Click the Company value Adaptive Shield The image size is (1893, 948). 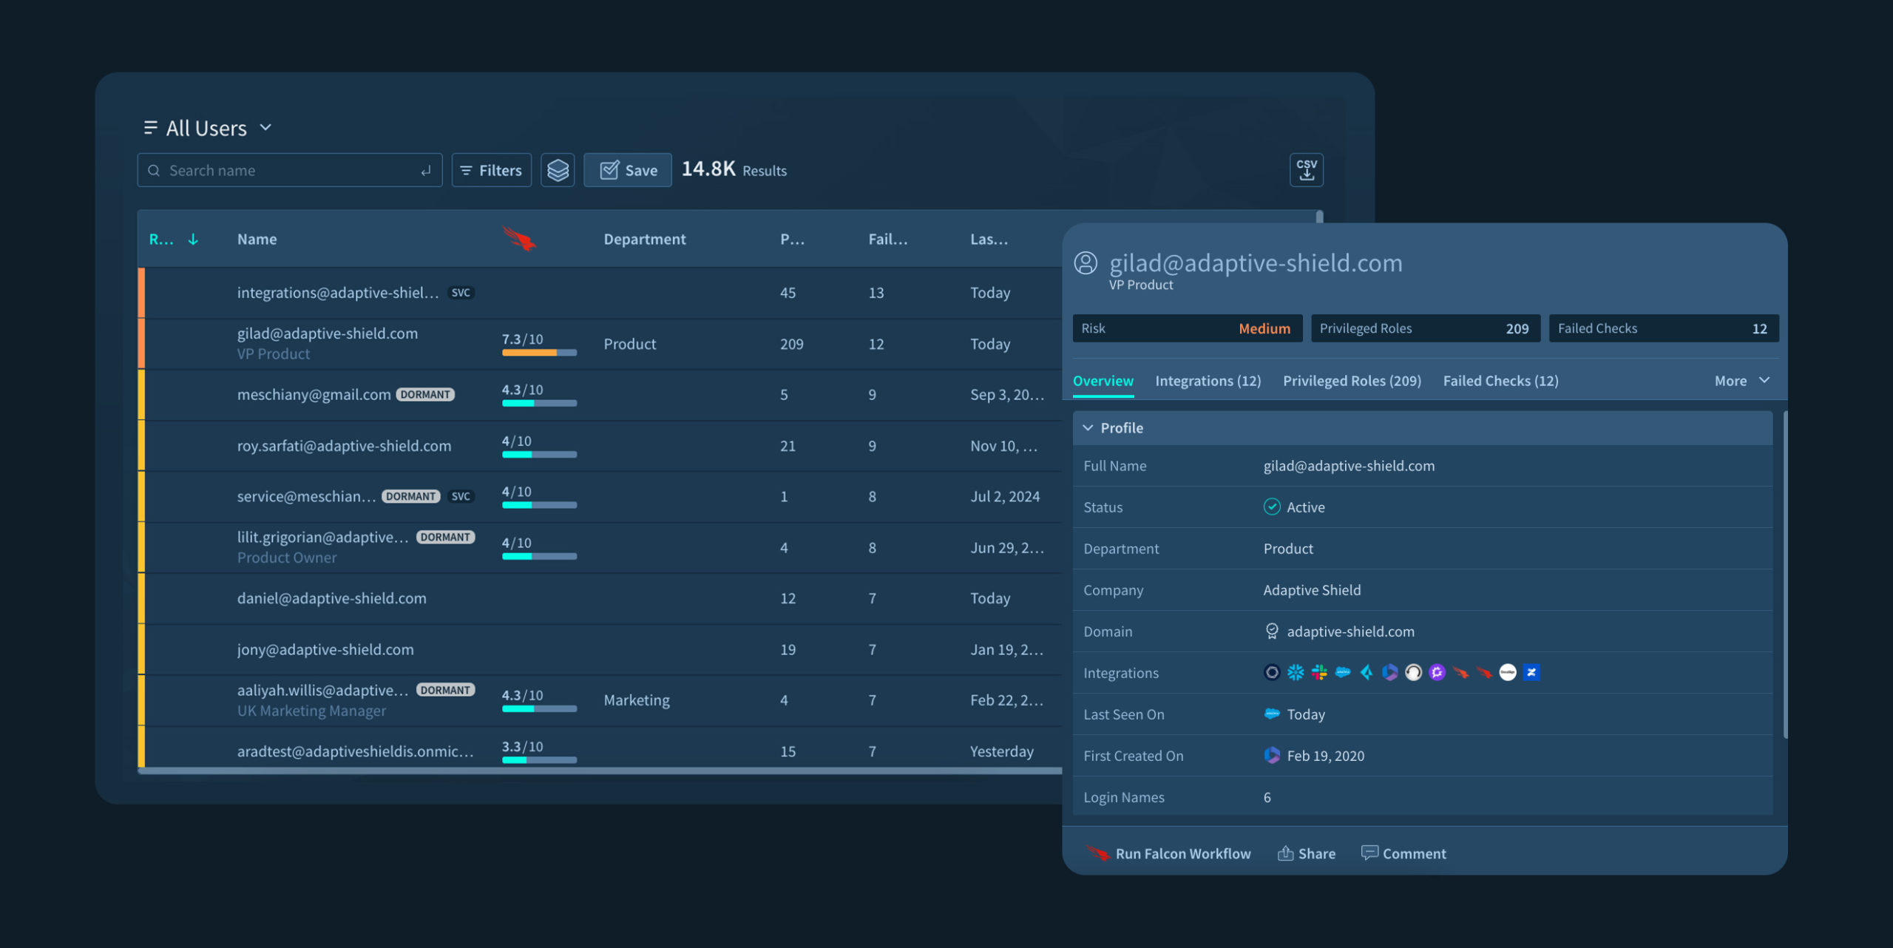click(1312, 590)
